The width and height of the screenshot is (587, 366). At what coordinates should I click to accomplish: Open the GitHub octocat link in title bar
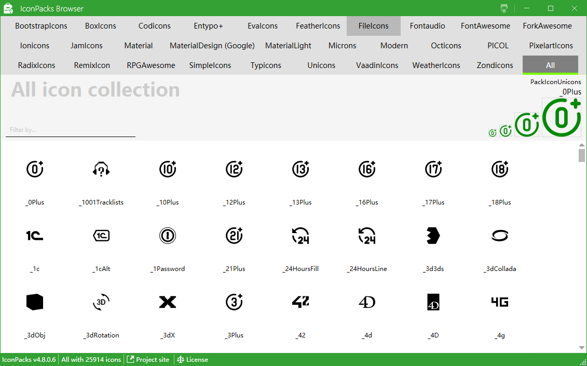(x=504, y=8)
